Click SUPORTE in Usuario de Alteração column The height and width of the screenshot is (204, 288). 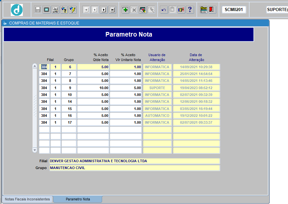pos(157,88)
